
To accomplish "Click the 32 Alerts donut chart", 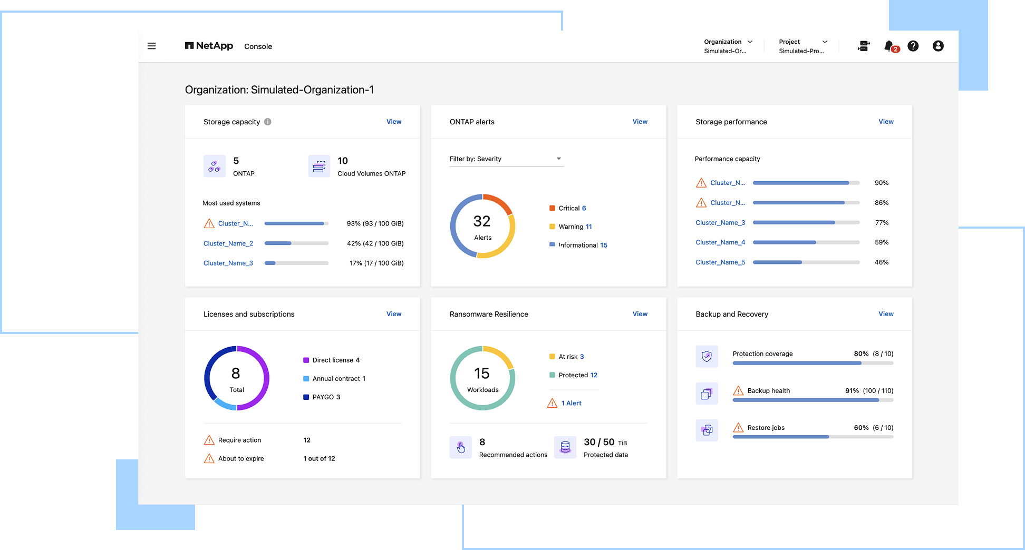I will tap(482, 227).
